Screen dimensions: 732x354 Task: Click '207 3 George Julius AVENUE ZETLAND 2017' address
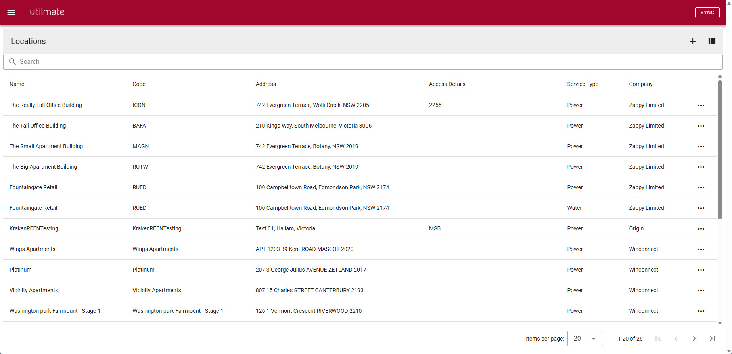click(x=311, y=270)
